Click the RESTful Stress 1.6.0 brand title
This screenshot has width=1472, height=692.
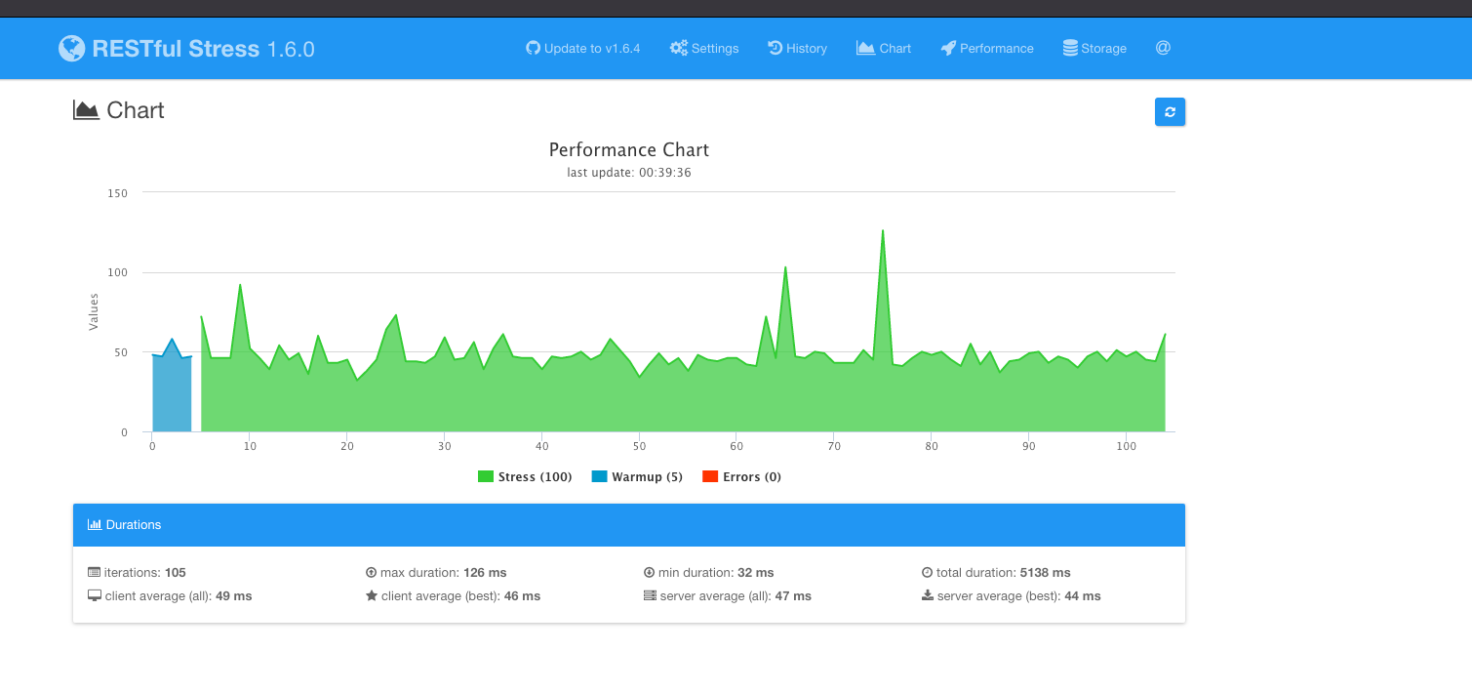coord(187,49)
